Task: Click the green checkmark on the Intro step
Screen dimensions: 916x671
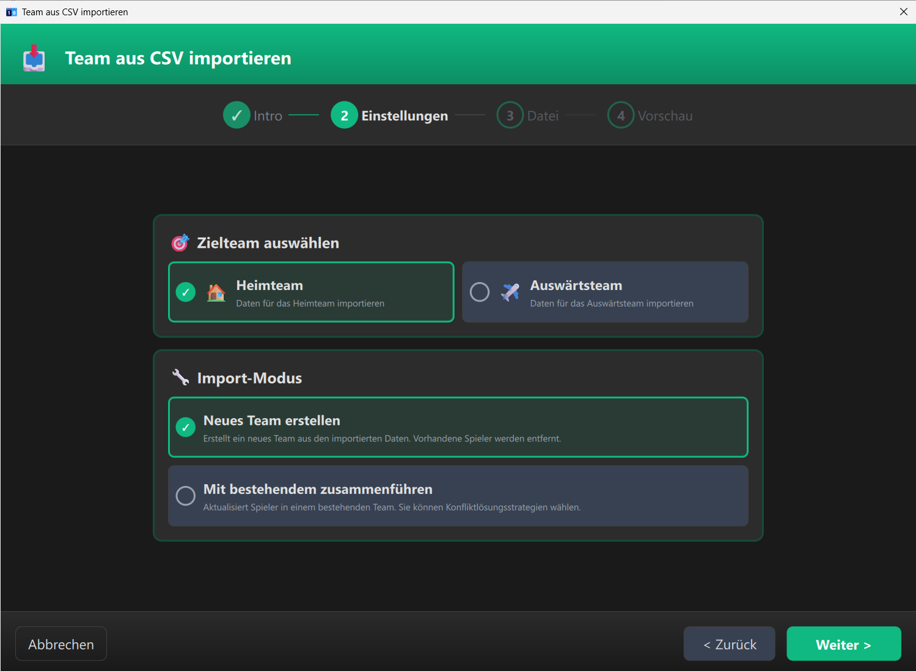Action: click(x=236, y=115)
